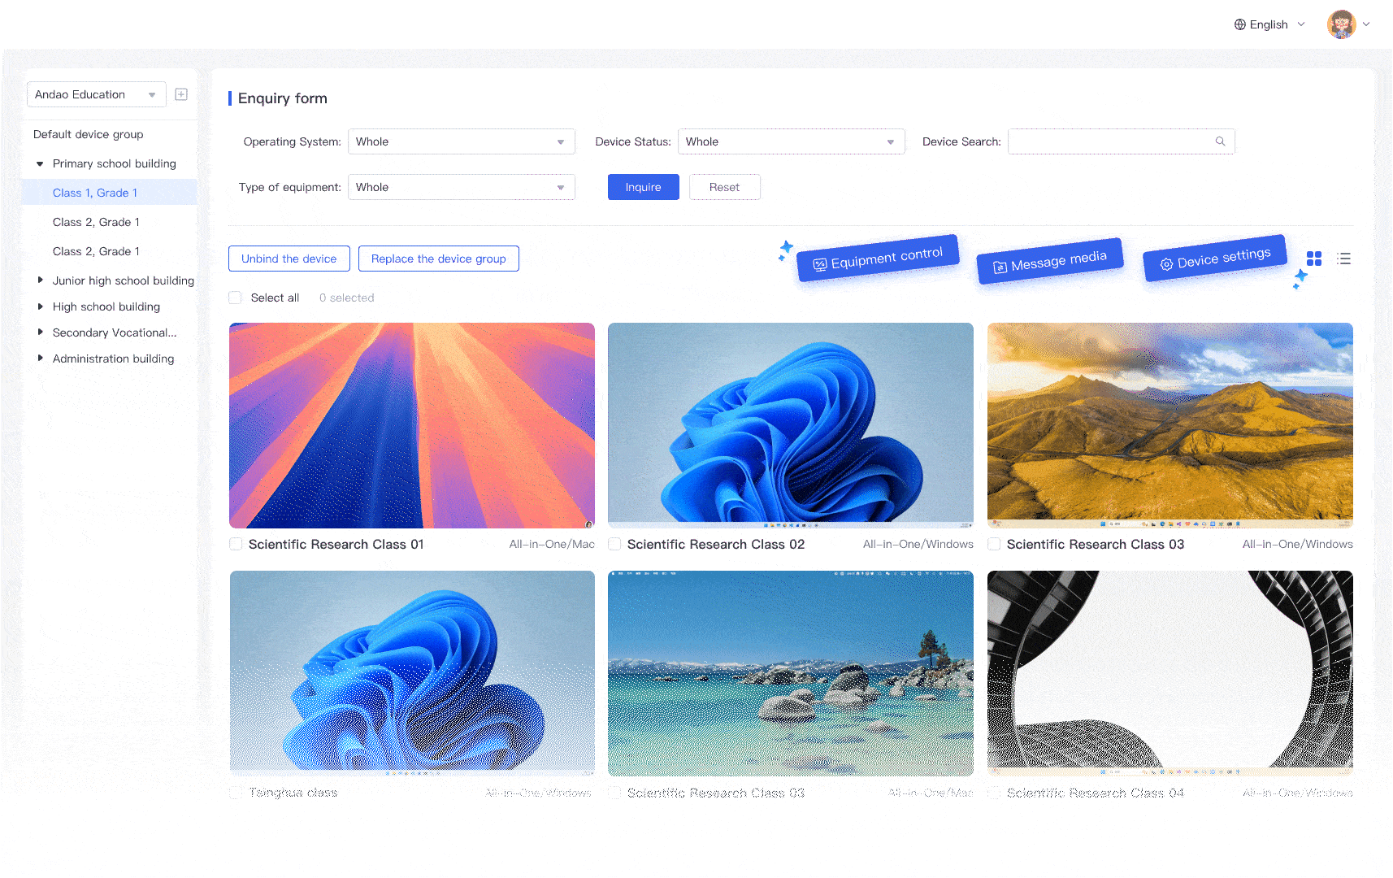Select Administration building label
The width and height of the screenshot is (1393, 878).
point(114,359)
